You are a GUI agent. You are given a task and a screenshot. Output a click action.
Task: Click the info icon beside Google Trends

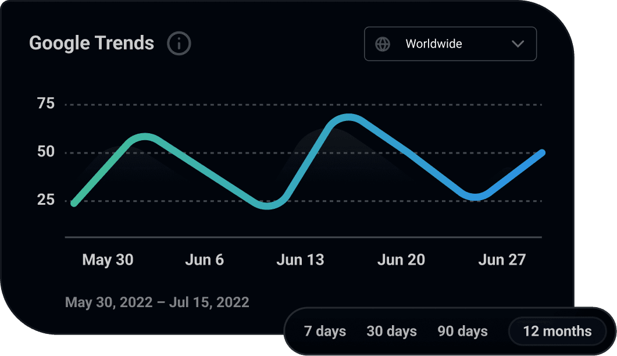tap(179, 43)
